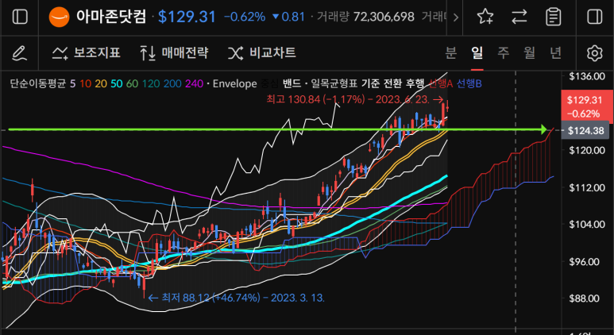Click the red $129.31 current price tag

tap(586, 106)
